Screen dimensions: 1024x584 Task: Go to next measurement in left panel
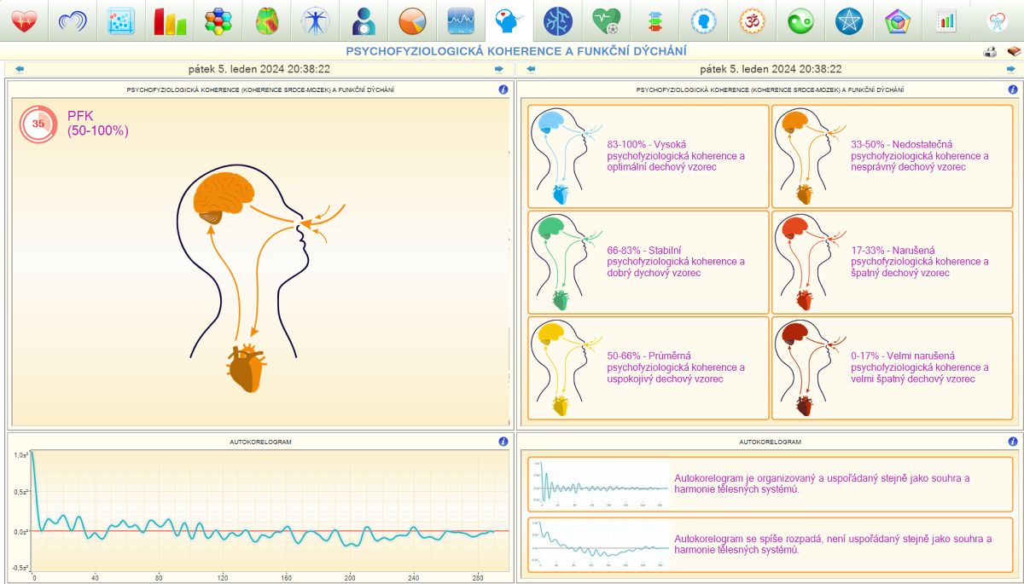(x=499, y=69)
